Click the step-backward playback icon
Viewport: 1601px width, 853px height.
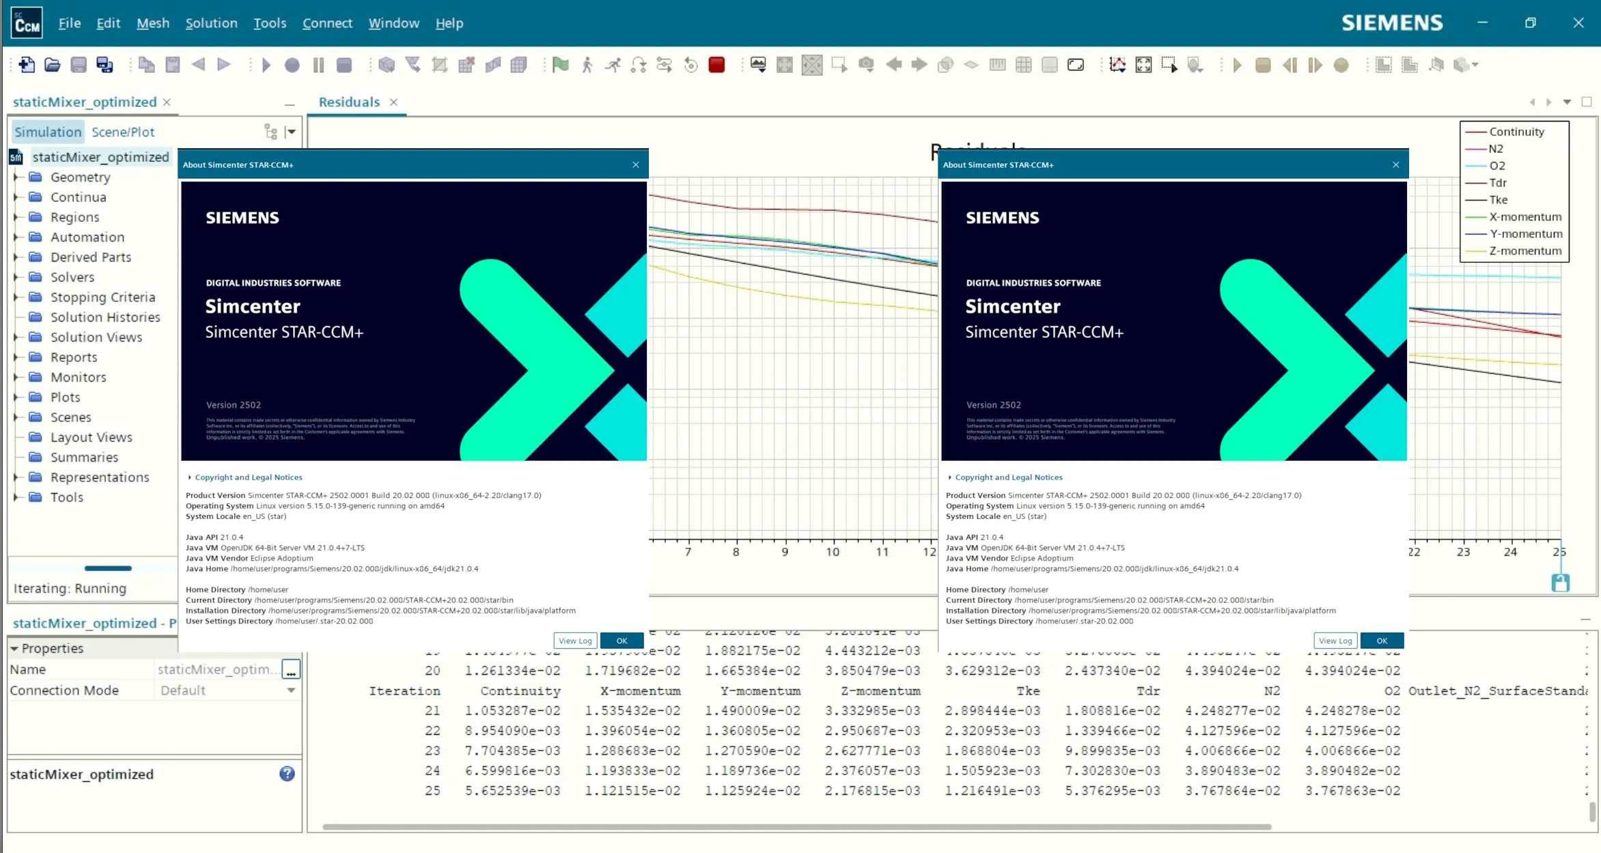(x=1290, y=65)
